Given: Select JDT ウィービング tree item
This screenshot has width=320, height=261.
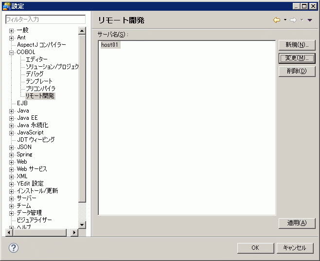Looking at the screenshot, I should click(36, 140).
